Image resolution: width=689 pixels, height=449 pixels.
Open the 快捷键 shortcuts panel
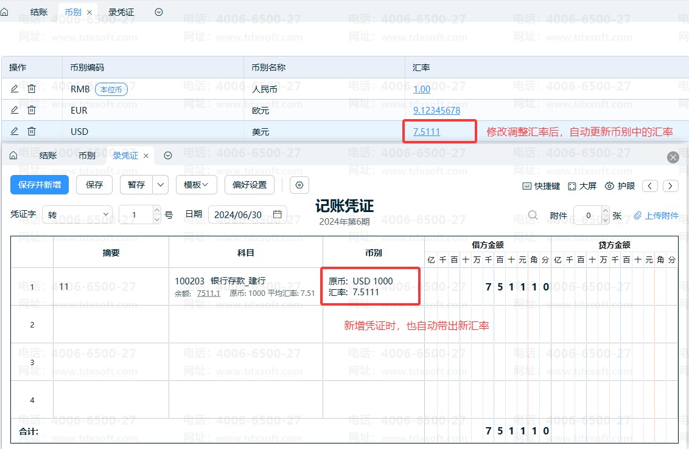coord(541,186)
